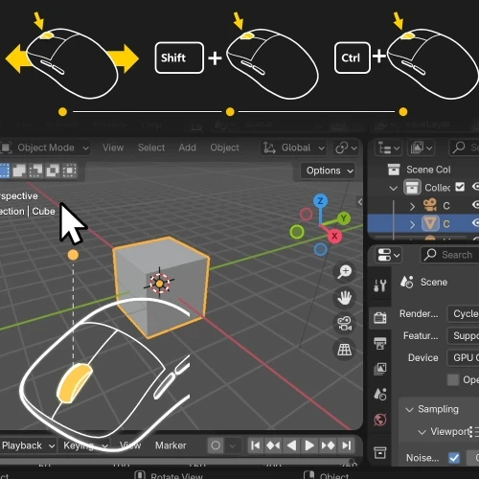Click the Options button in the viewport
479x479 pixels.
[329, 171]
